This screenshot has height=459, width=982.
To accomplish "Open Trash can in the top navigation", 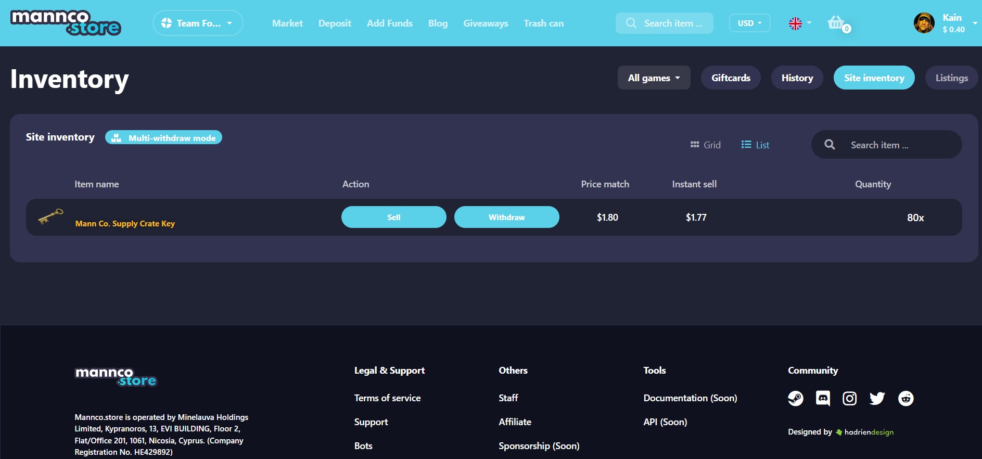I will [544, 23].
